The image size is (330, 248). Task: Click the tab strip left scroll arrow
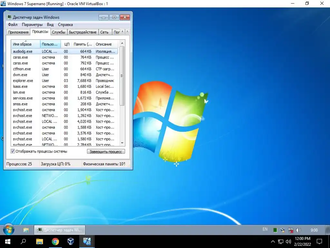(122, 32)
